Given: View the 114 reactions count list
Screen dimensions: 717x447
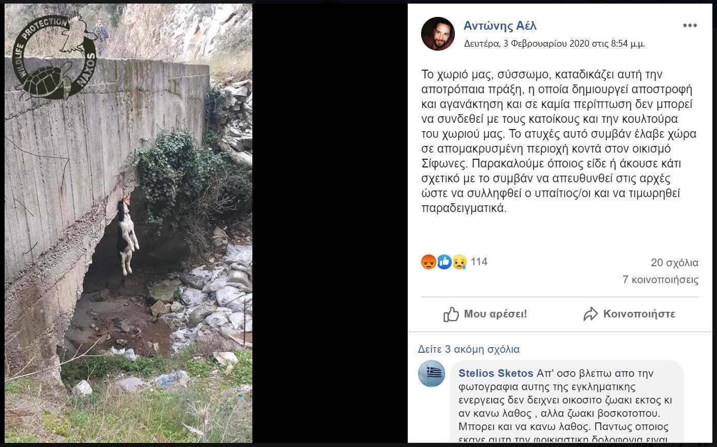Looking at the screenshot, I should point(479,262).
